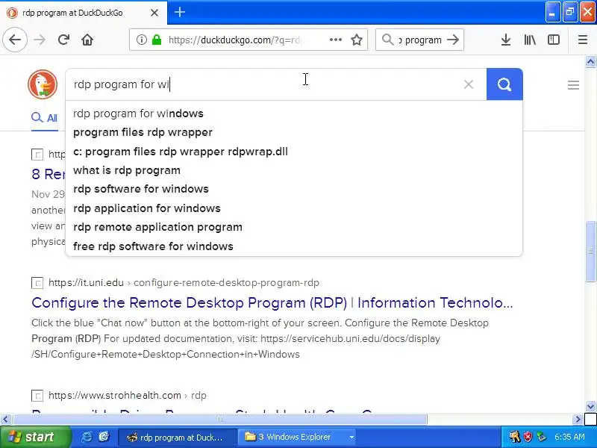Click the 6:35 AM taskbar clock

click(569, 437)
